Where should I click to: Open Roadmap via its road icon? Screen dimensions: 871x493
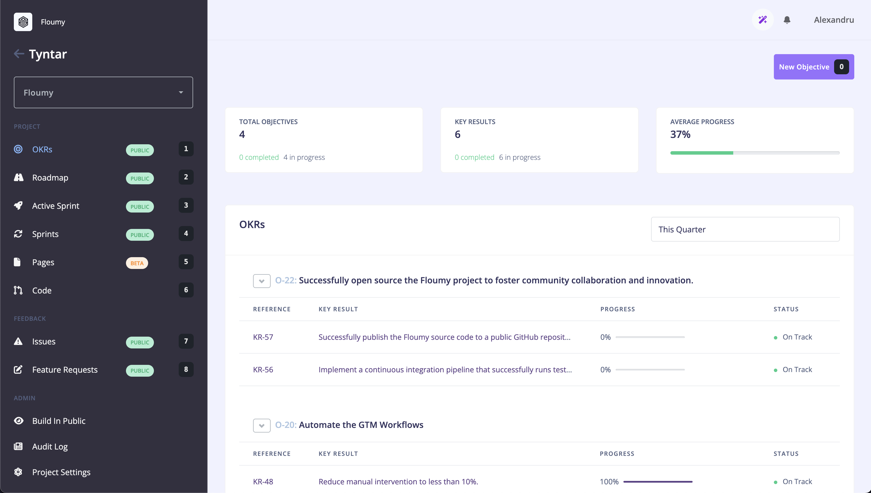pyautogui.click(x=19, y=177)
